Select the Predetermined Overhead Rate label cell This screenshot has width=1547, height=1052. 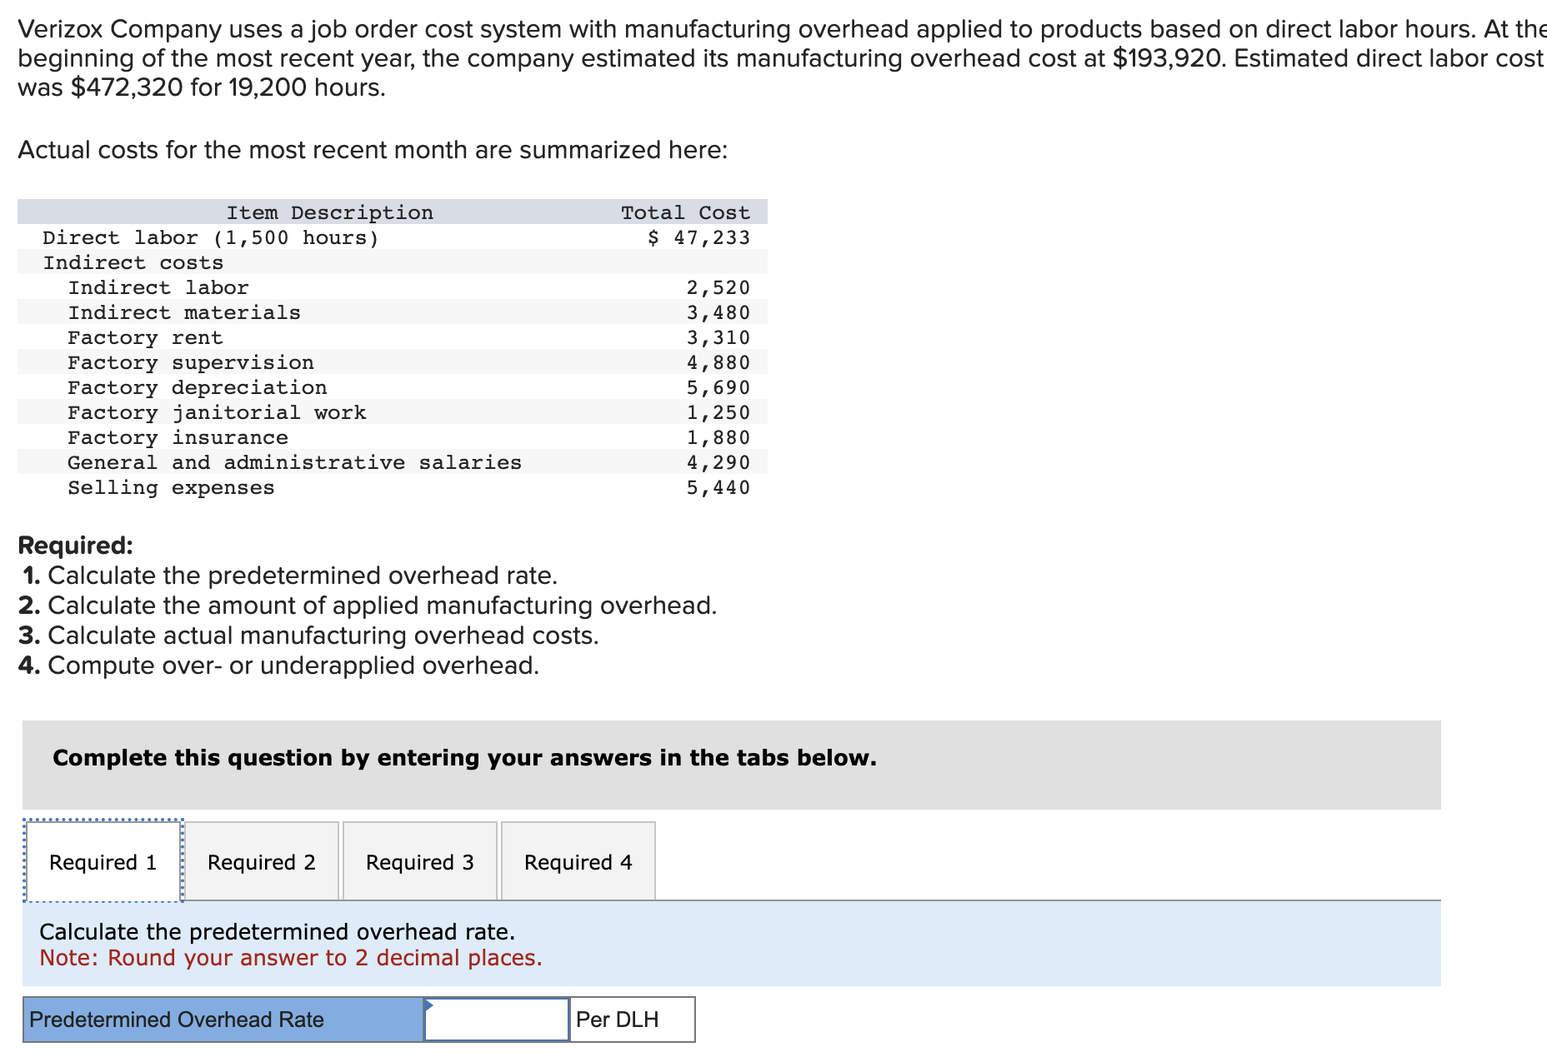(223, 1020)
